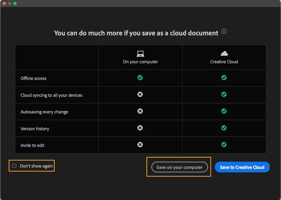Click Cloud syncing checkmark under Creative Cloud

point(224,94)
